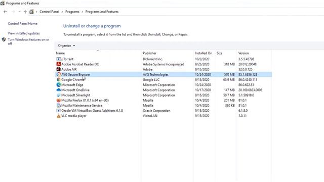The image size is (324, 182).
Task: Click the AVG Technologies publisher cell
Action: (155, 74)
